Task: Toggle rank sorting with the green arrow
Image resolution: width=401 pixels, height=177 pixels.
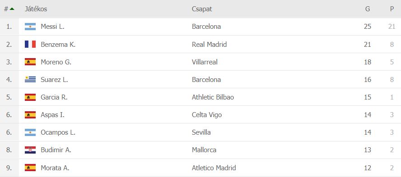Action: click(x=12, y=9)
